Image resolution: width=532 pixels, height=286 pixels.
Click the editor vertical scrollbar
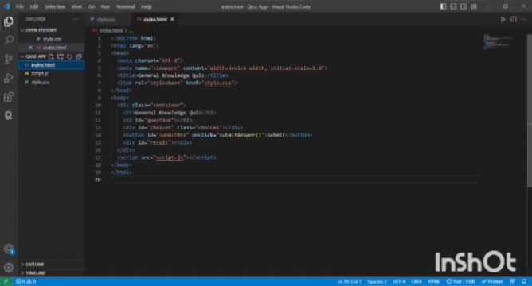click(x=530, y=110)
